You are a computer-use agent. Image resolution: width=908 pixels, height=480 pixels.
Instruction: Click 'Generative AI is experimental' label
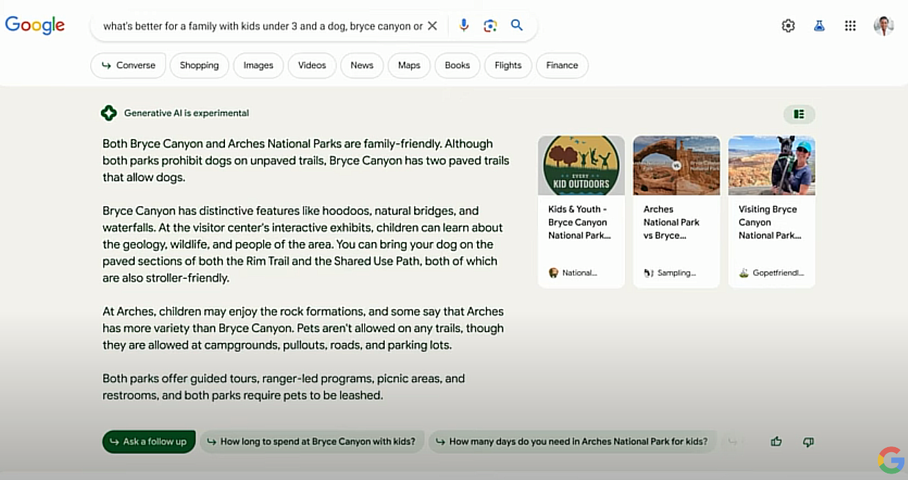click(x=187, y=113)
